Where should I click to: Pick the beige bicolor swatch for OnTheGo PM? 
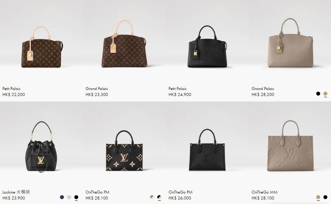point(152,197)
